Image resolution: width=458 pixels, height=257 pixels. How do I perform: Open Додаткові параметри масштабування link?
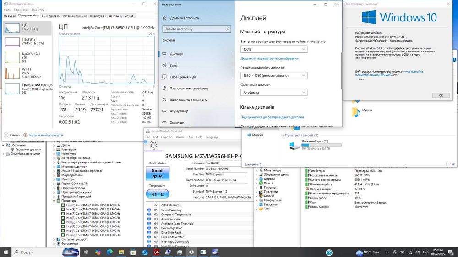269,58
